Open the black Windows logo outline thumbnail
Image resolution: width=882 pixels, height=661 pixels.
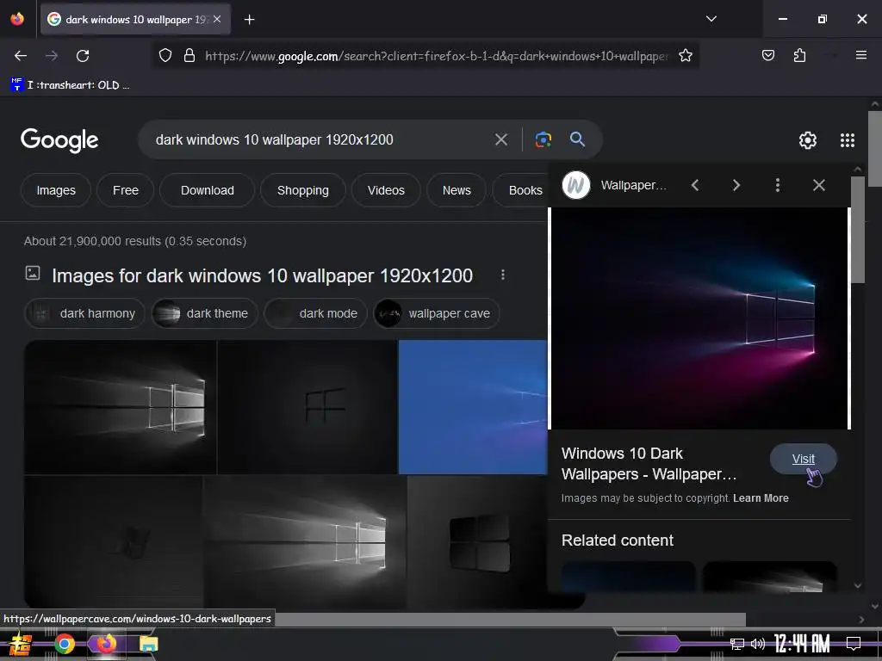point(307,407)
